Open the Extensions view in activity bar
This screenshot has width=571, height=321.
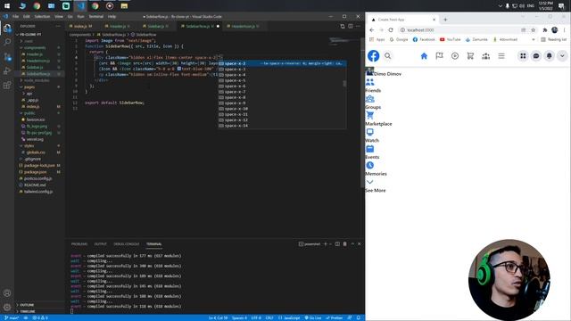[x=7, y=85]
